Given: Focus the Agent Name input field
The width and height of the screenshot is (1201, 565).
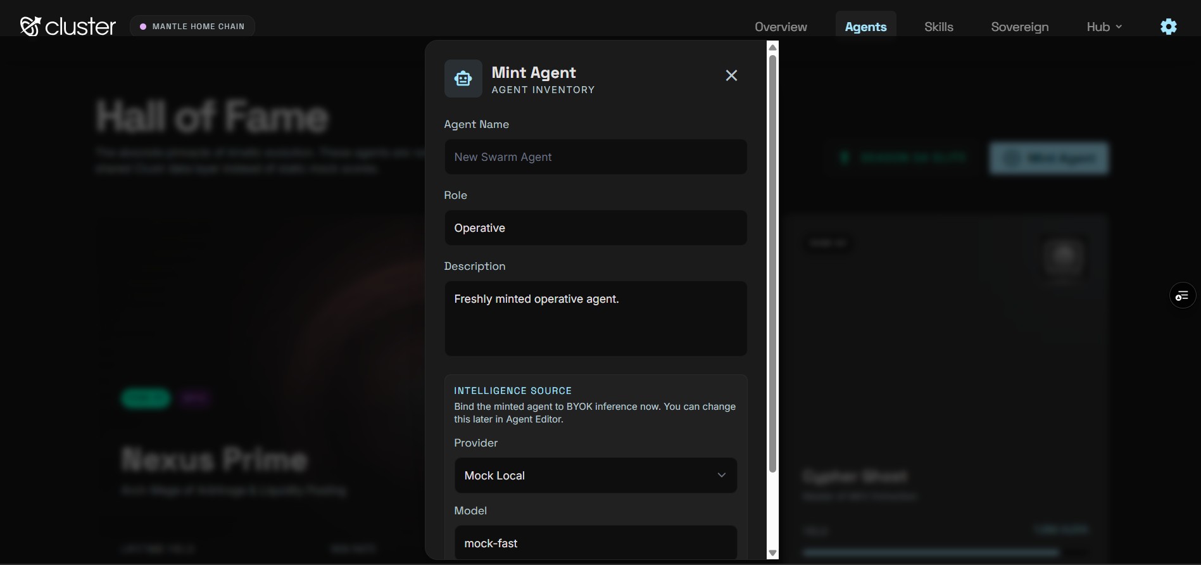Looking at the screenshot, I should (596, 157).
